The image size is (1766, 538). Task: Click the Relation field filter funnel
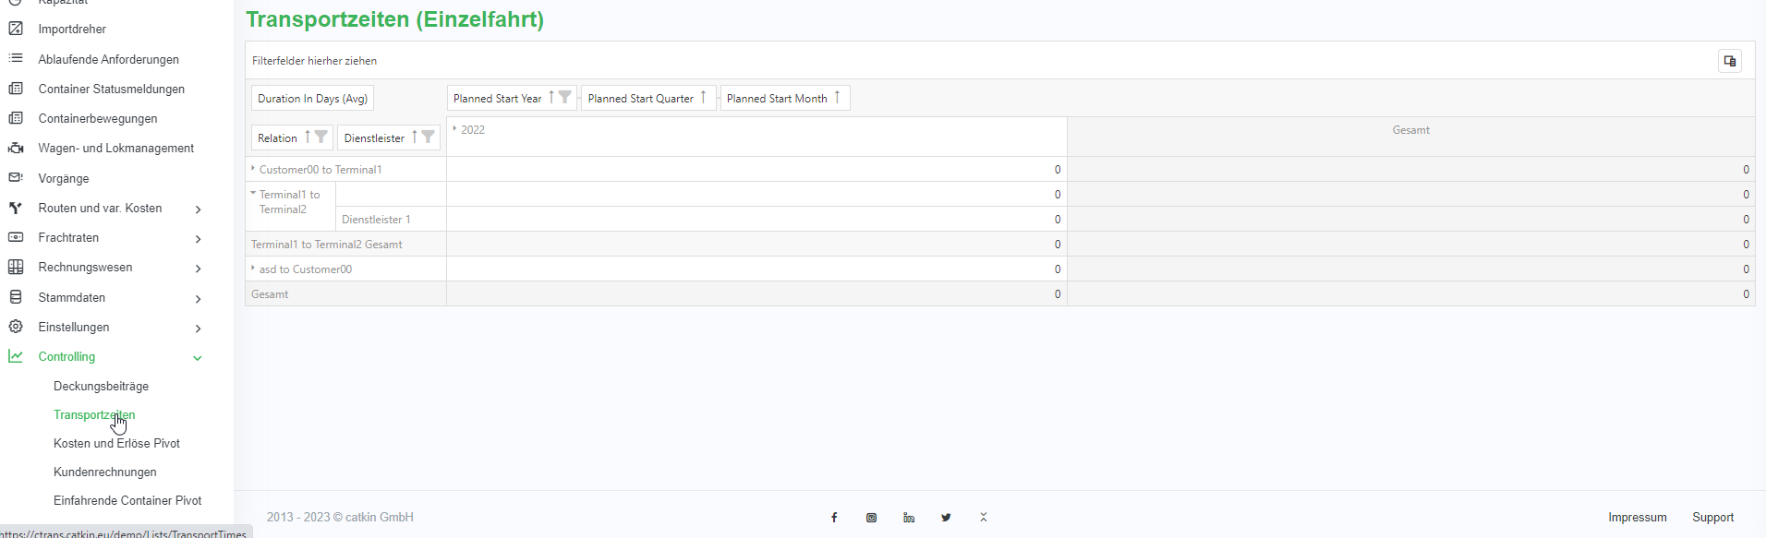click(321, 137)
